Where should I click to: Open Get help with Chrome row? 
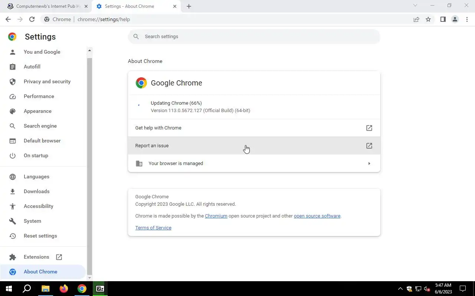pos(254,128)
